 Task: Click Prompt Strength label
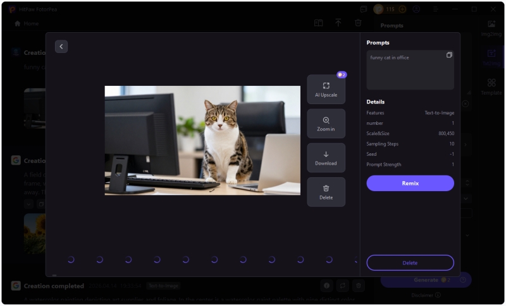click(x=384, y=165)
